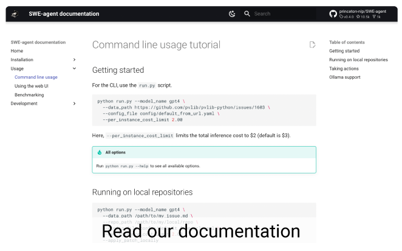
Task: Open Using the web UI page
Action: [x=32, y=86]
